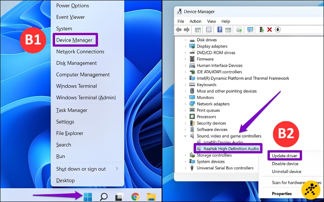Select Desktop in the Start context menu
This screenshot has width=324, height=202.
[x=65, y=180]
